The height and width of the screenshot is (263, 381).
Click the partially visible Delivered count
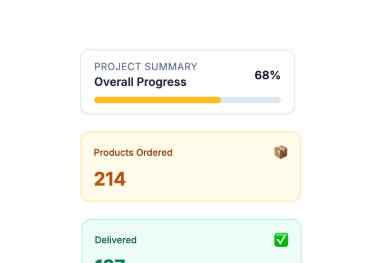tap(110, 261)
